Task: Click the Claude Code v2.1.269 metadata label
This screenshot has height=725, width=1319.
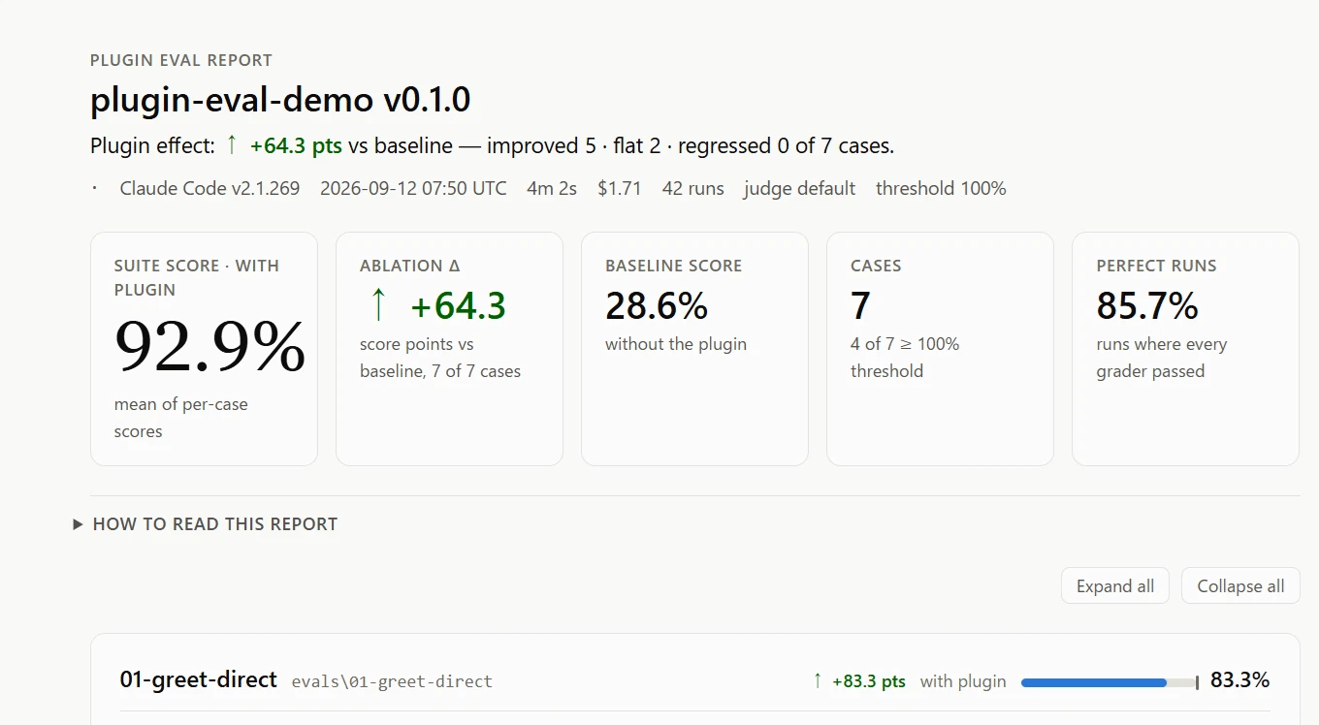Action: (x=209, y=188)
